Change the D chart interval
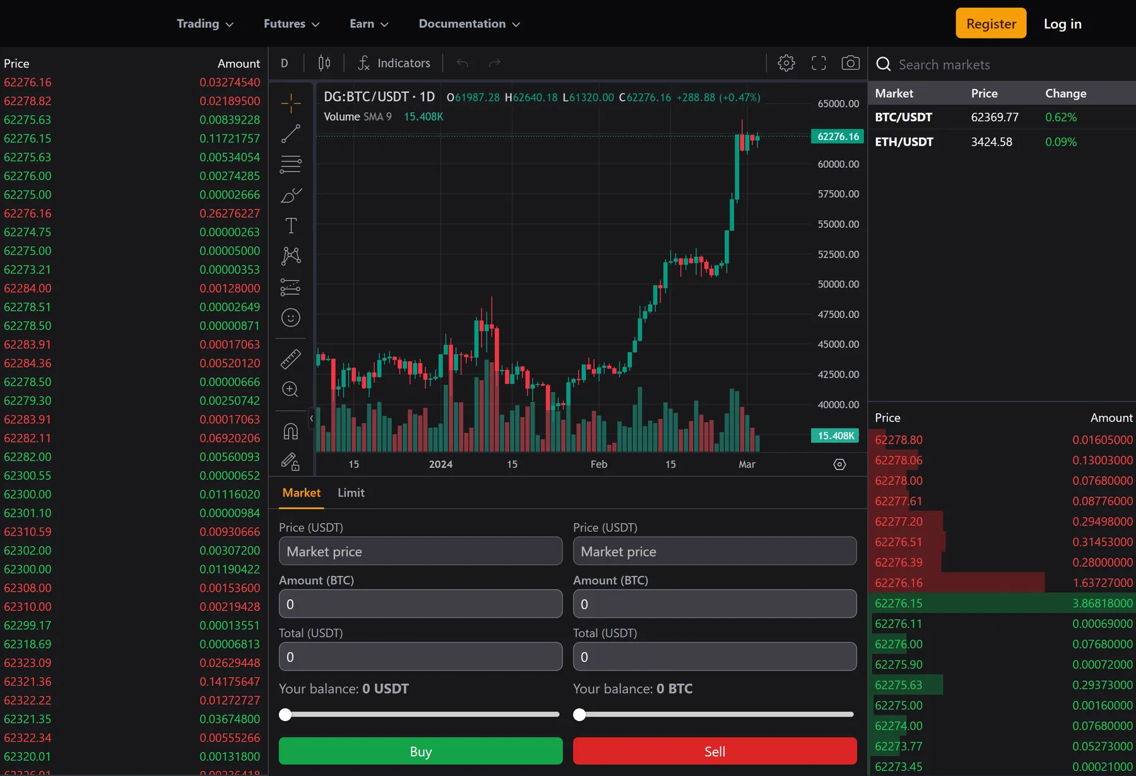 [x=285, y=63]
